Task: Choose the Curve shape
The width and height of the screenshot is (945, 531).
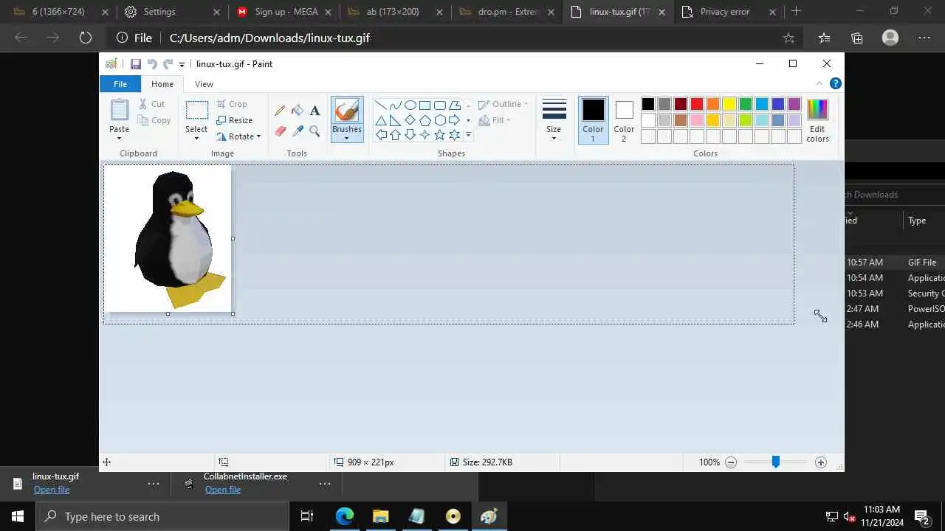Action: 396,105
